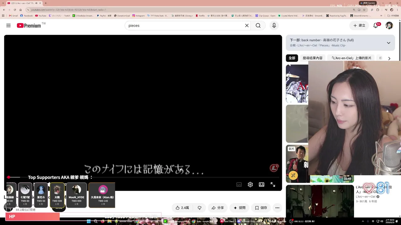Switch to OBS 32.2.2 in taskbar

(302, 221)
